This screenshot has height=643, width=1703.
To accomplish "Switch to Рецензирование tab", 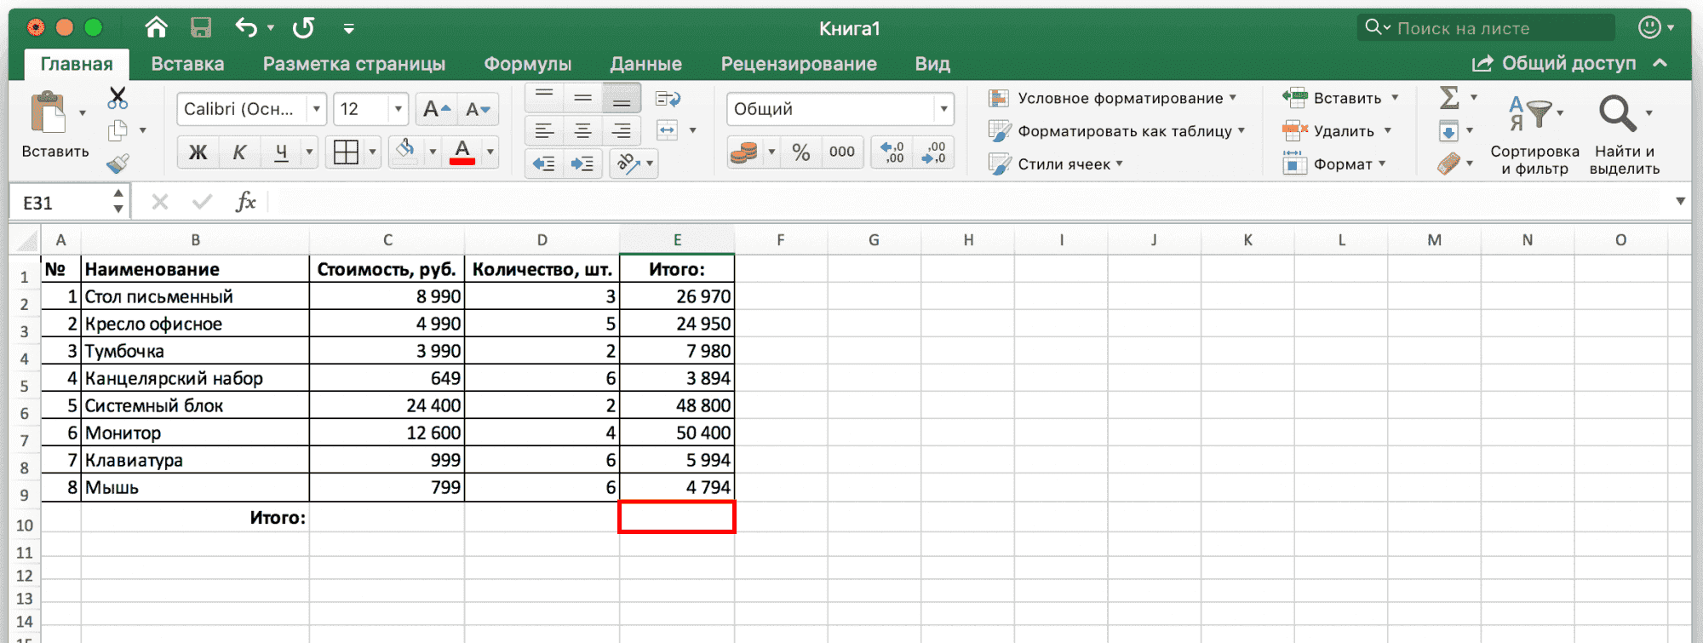I will pyautogui.click(x=799, y=64).
